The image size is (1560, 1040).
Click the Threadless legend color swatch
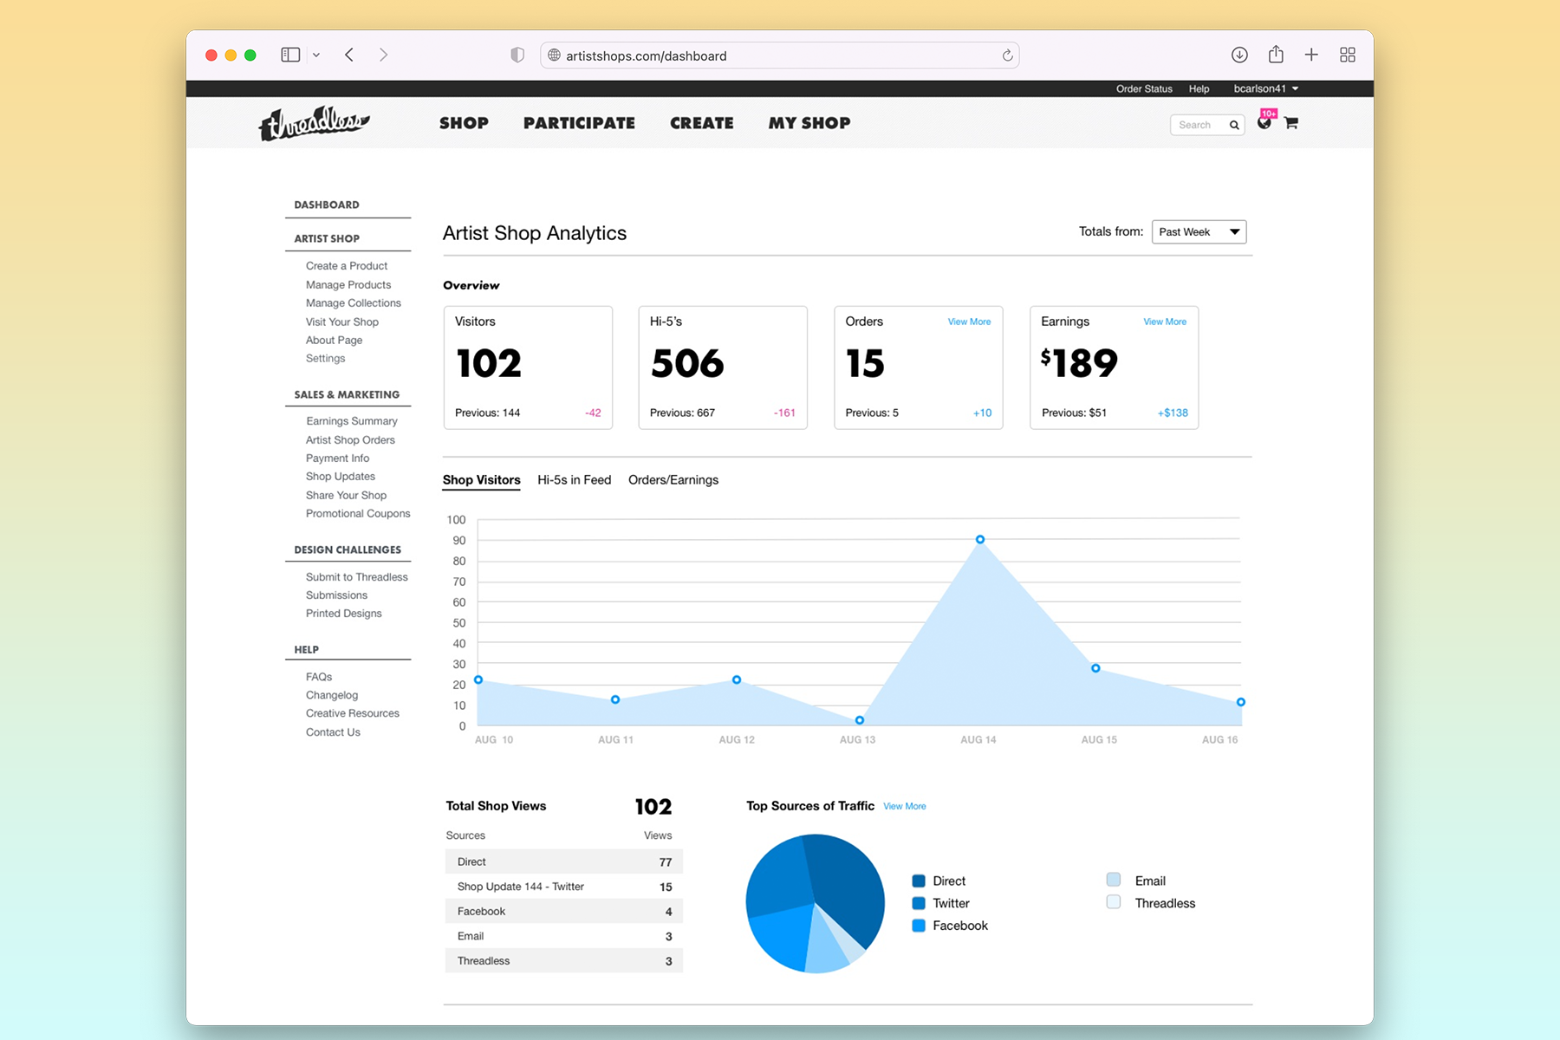[x=1114, y=902]
